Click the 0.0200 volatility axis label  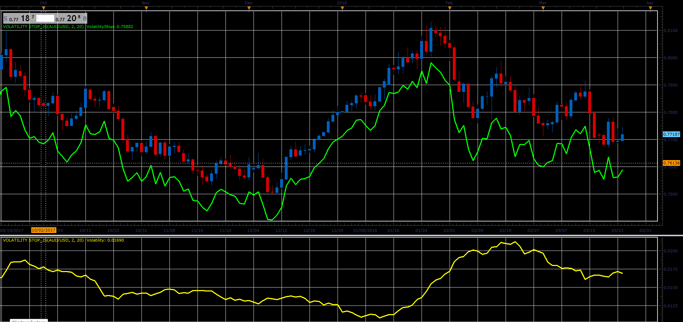(670, 251)
